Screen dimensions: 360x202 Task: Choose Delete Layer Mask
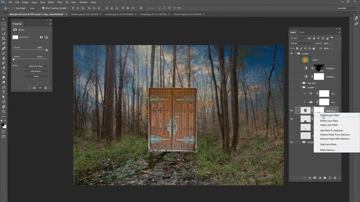click(x=329, y=121)
